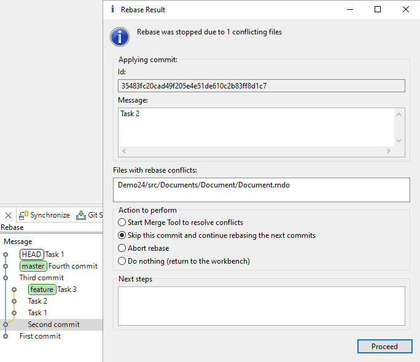Viewport: 420px width, 362px height.
Task: Click the feature branch label
Action: click(x=42, y=289)
